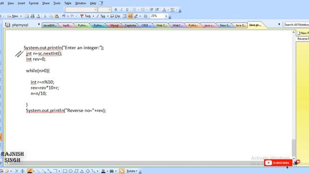The image size is (309, 174).
Task: Click the font color icon
Action: tap(164, 10)
